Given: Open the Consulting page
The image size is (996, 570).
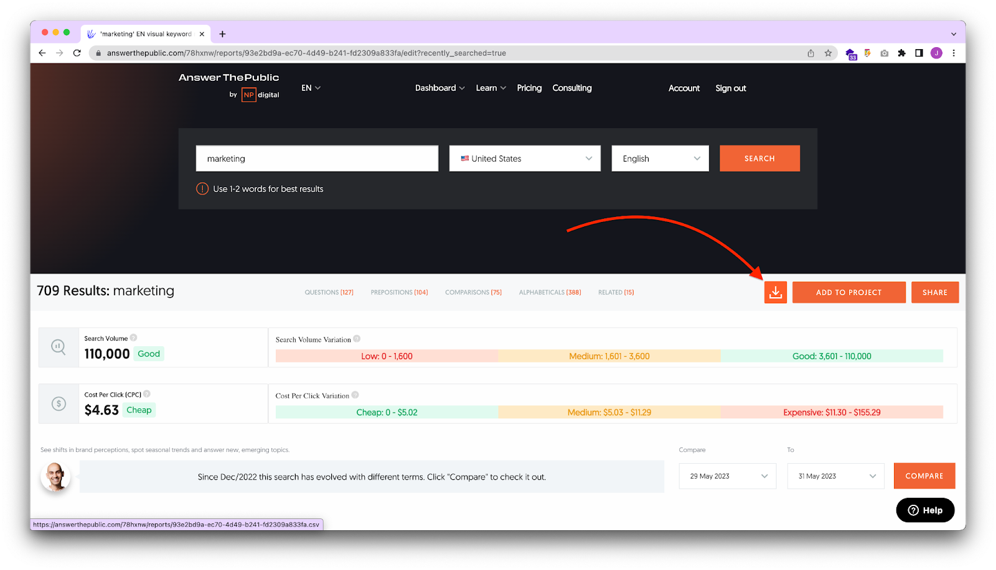Looking at the screenshot, I should click(571, 88).
